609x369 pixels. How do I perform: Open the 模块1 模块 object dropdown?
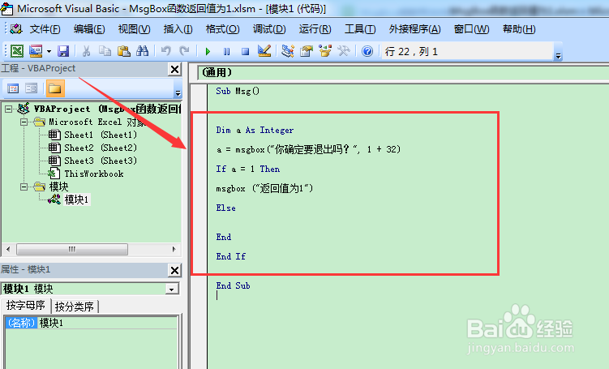(x=172, y=289)
